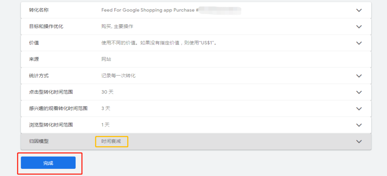Click the 3 天 value

pyautogui.click(x=106, y=108)
